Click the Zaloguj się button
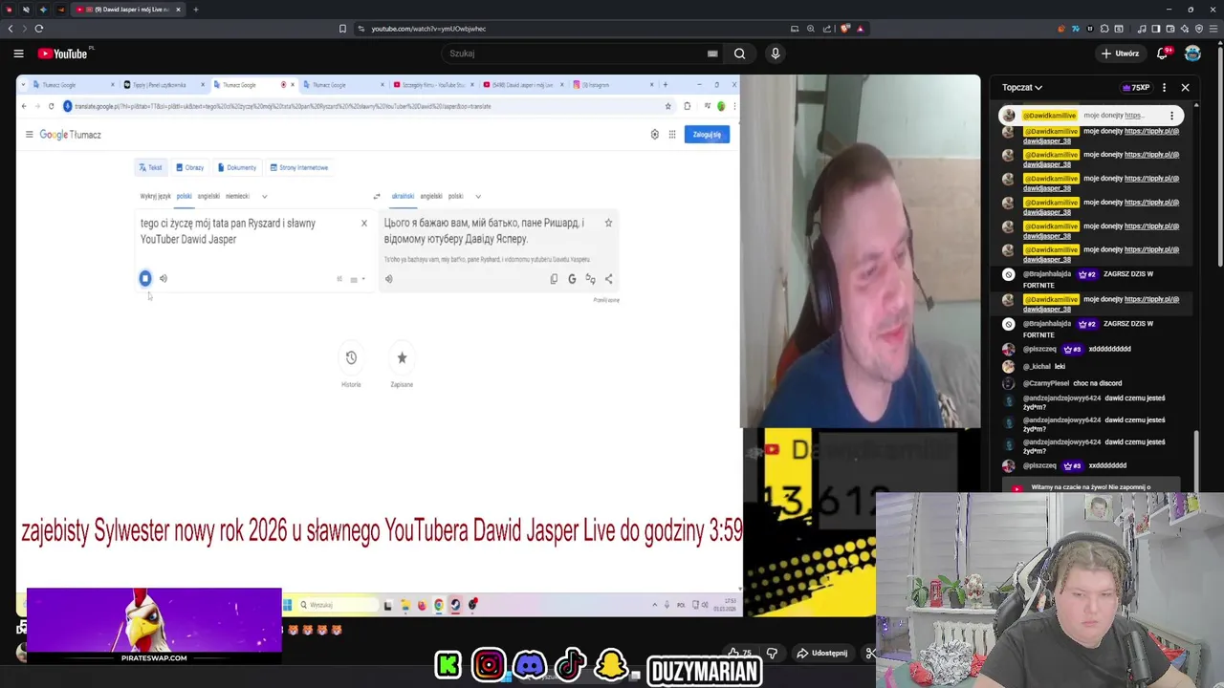The width and height of the screenshot is (1224, 688). click(x=707, y=135)
